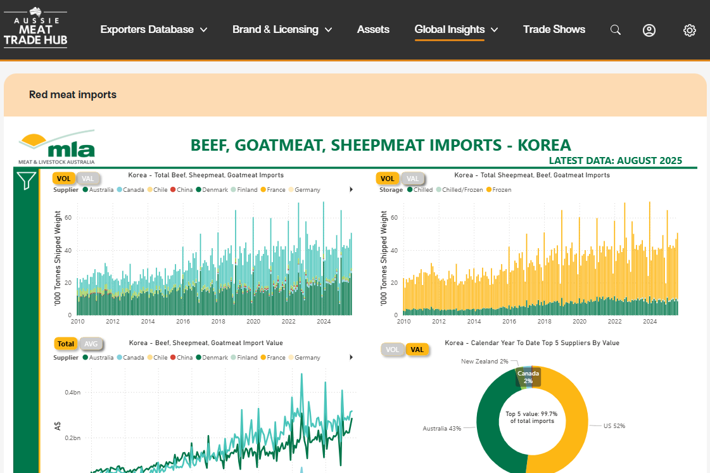Click the Aussie Meat Trade Hub logo
This screenshot has width=710, height=473.
point(35,29)
